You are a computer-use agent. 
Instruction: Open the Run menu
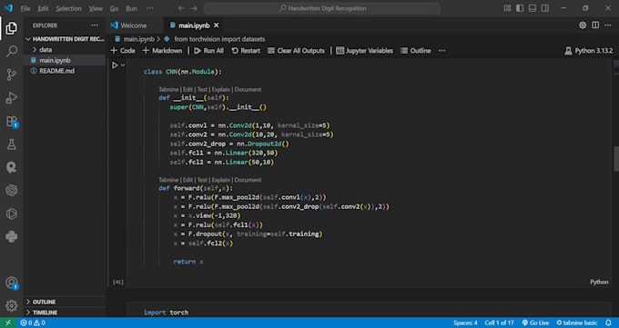pos(131,8)
